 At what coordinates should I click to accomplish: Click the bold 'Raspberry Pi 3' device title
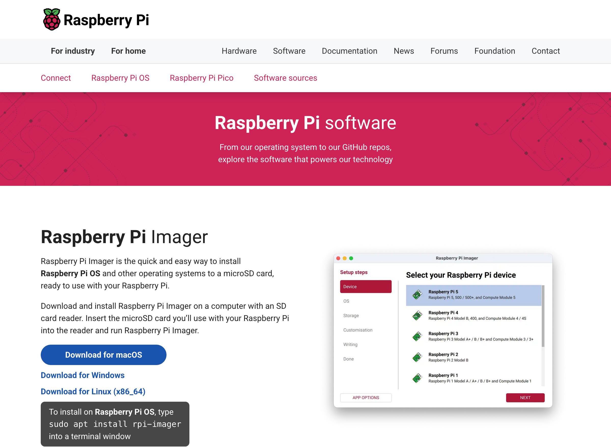tap(443, 333)
